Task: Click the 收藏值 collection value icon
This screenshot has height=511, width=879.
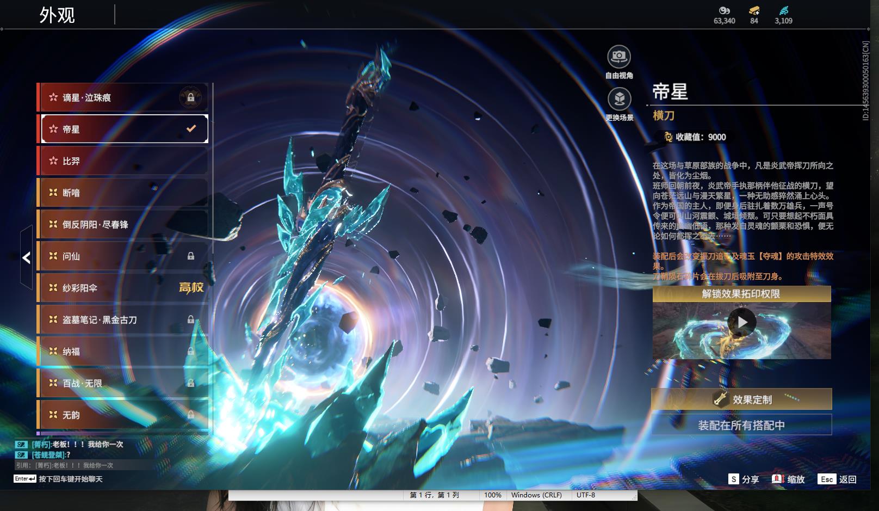Action: pyautogui.click(x=668, y=137)
